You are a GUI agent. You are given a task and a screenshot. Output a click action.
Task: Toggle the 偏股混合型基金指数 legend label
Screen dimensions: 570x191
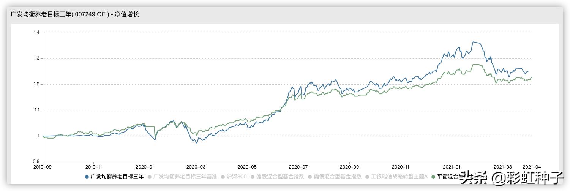pos(280,177)
